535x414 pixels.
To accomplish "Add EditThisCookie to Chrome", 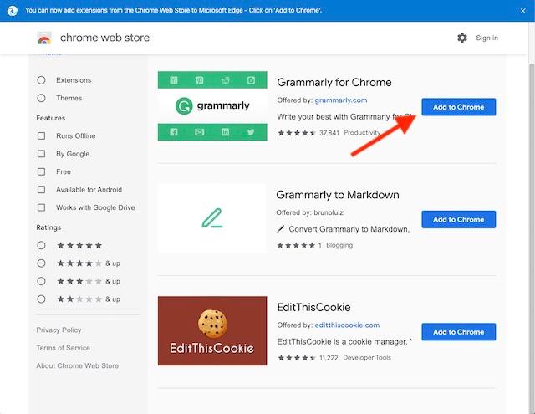I will click(x=459, y=332).
